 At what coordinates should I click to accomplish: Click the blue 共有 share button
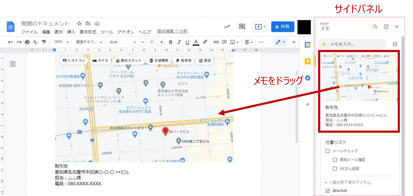pyautogui.click(x=283, y=27)
